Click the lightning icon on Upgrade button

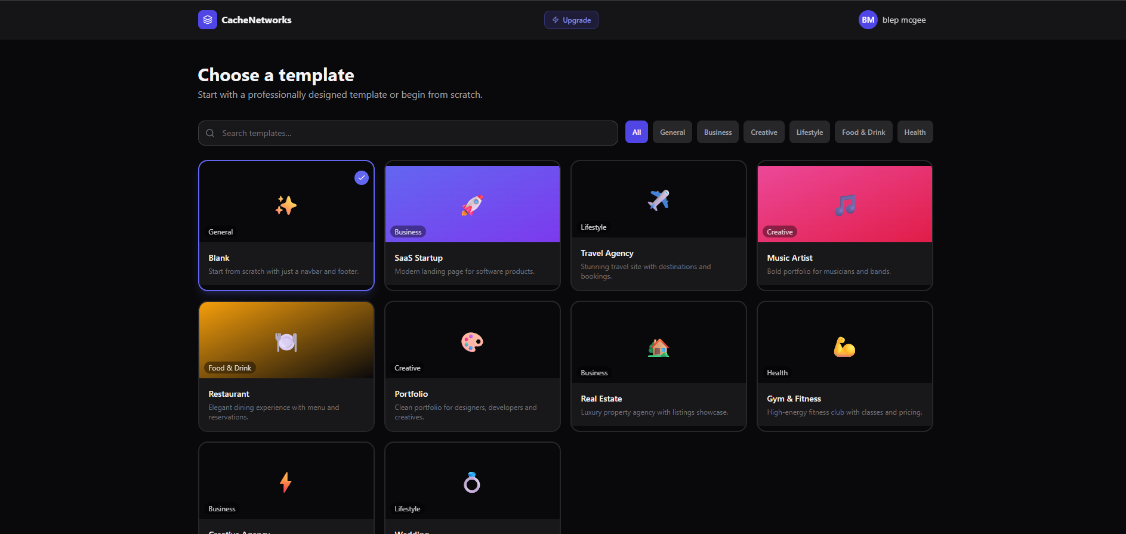(x=556, y=20)
